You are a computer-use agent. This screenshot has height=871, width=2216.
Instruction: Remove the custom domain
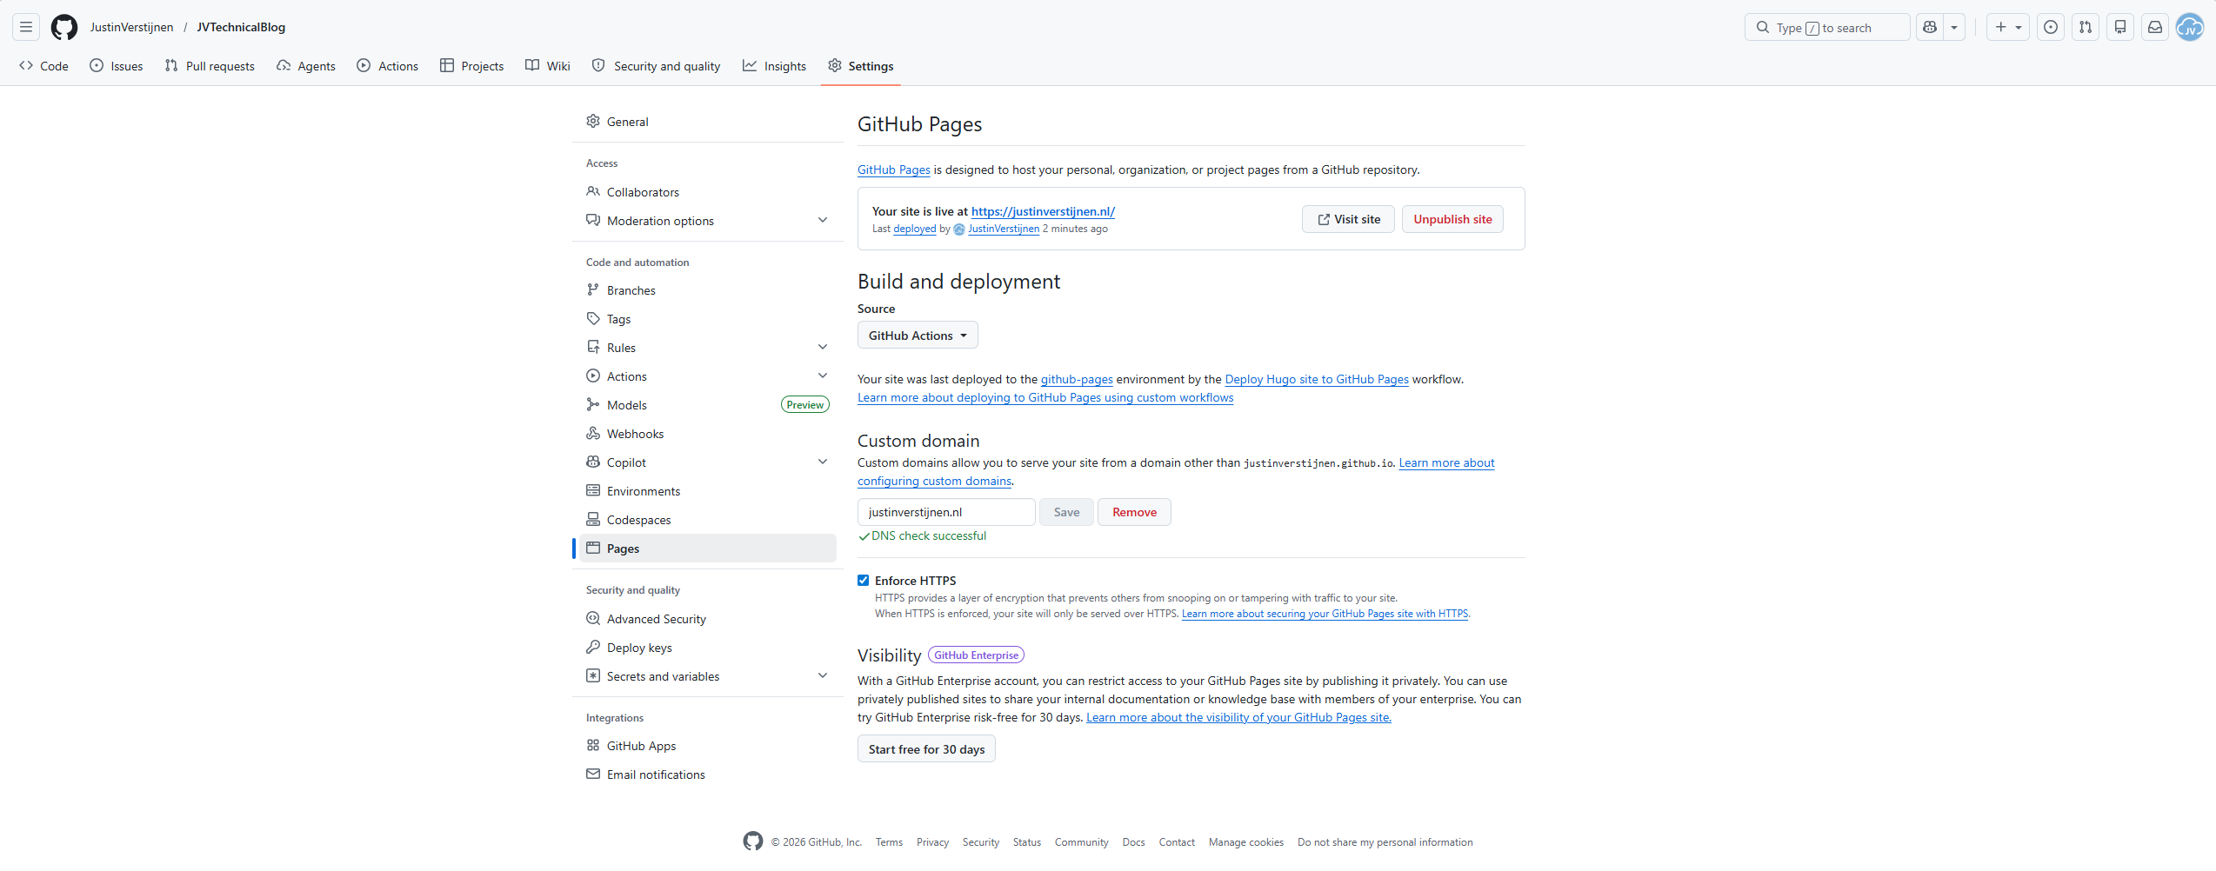tap(1134, 512)
